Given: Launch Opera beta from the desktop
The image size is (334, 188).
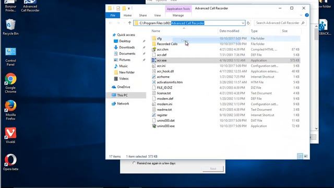Looking at the screenshot, I should click(10, 162).
